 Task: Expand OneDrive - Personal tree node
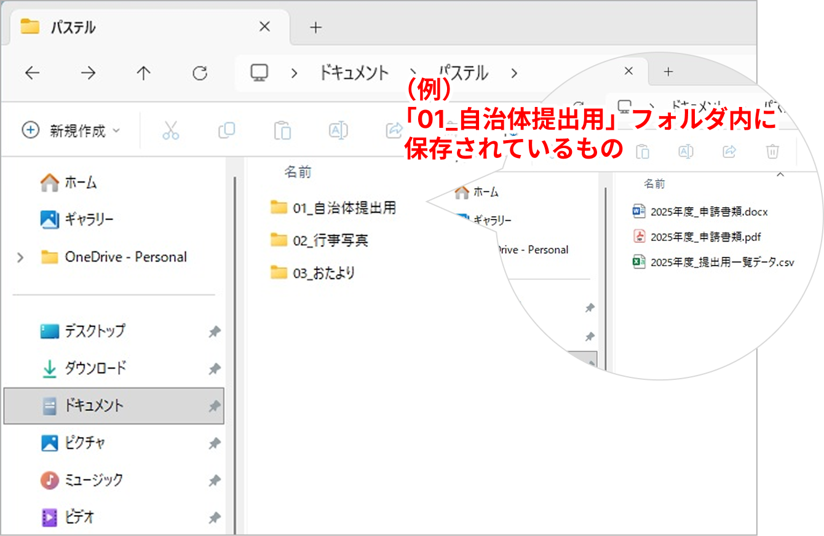tap(20, 258)
